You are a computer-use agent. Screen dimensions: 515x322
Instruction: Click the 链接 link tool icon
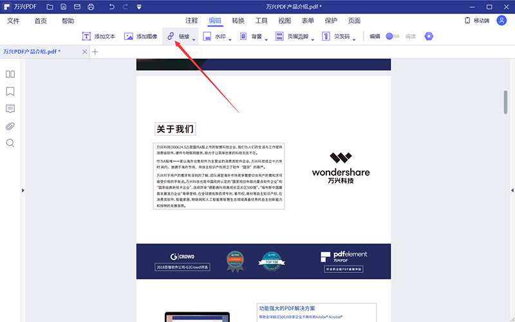(x=171, y=36)
